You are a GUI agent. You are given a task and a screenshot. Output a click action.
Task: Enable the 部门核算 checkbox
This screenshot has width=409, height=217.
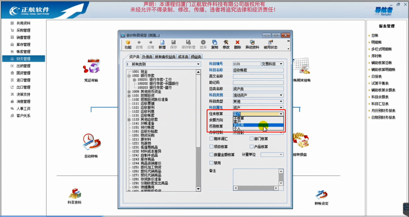point(252,139)
